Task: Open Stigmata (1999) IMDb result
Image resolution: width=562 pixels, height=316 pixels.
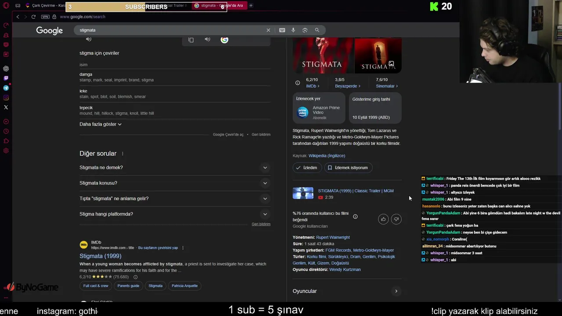Action: click(x=100, y=256)
